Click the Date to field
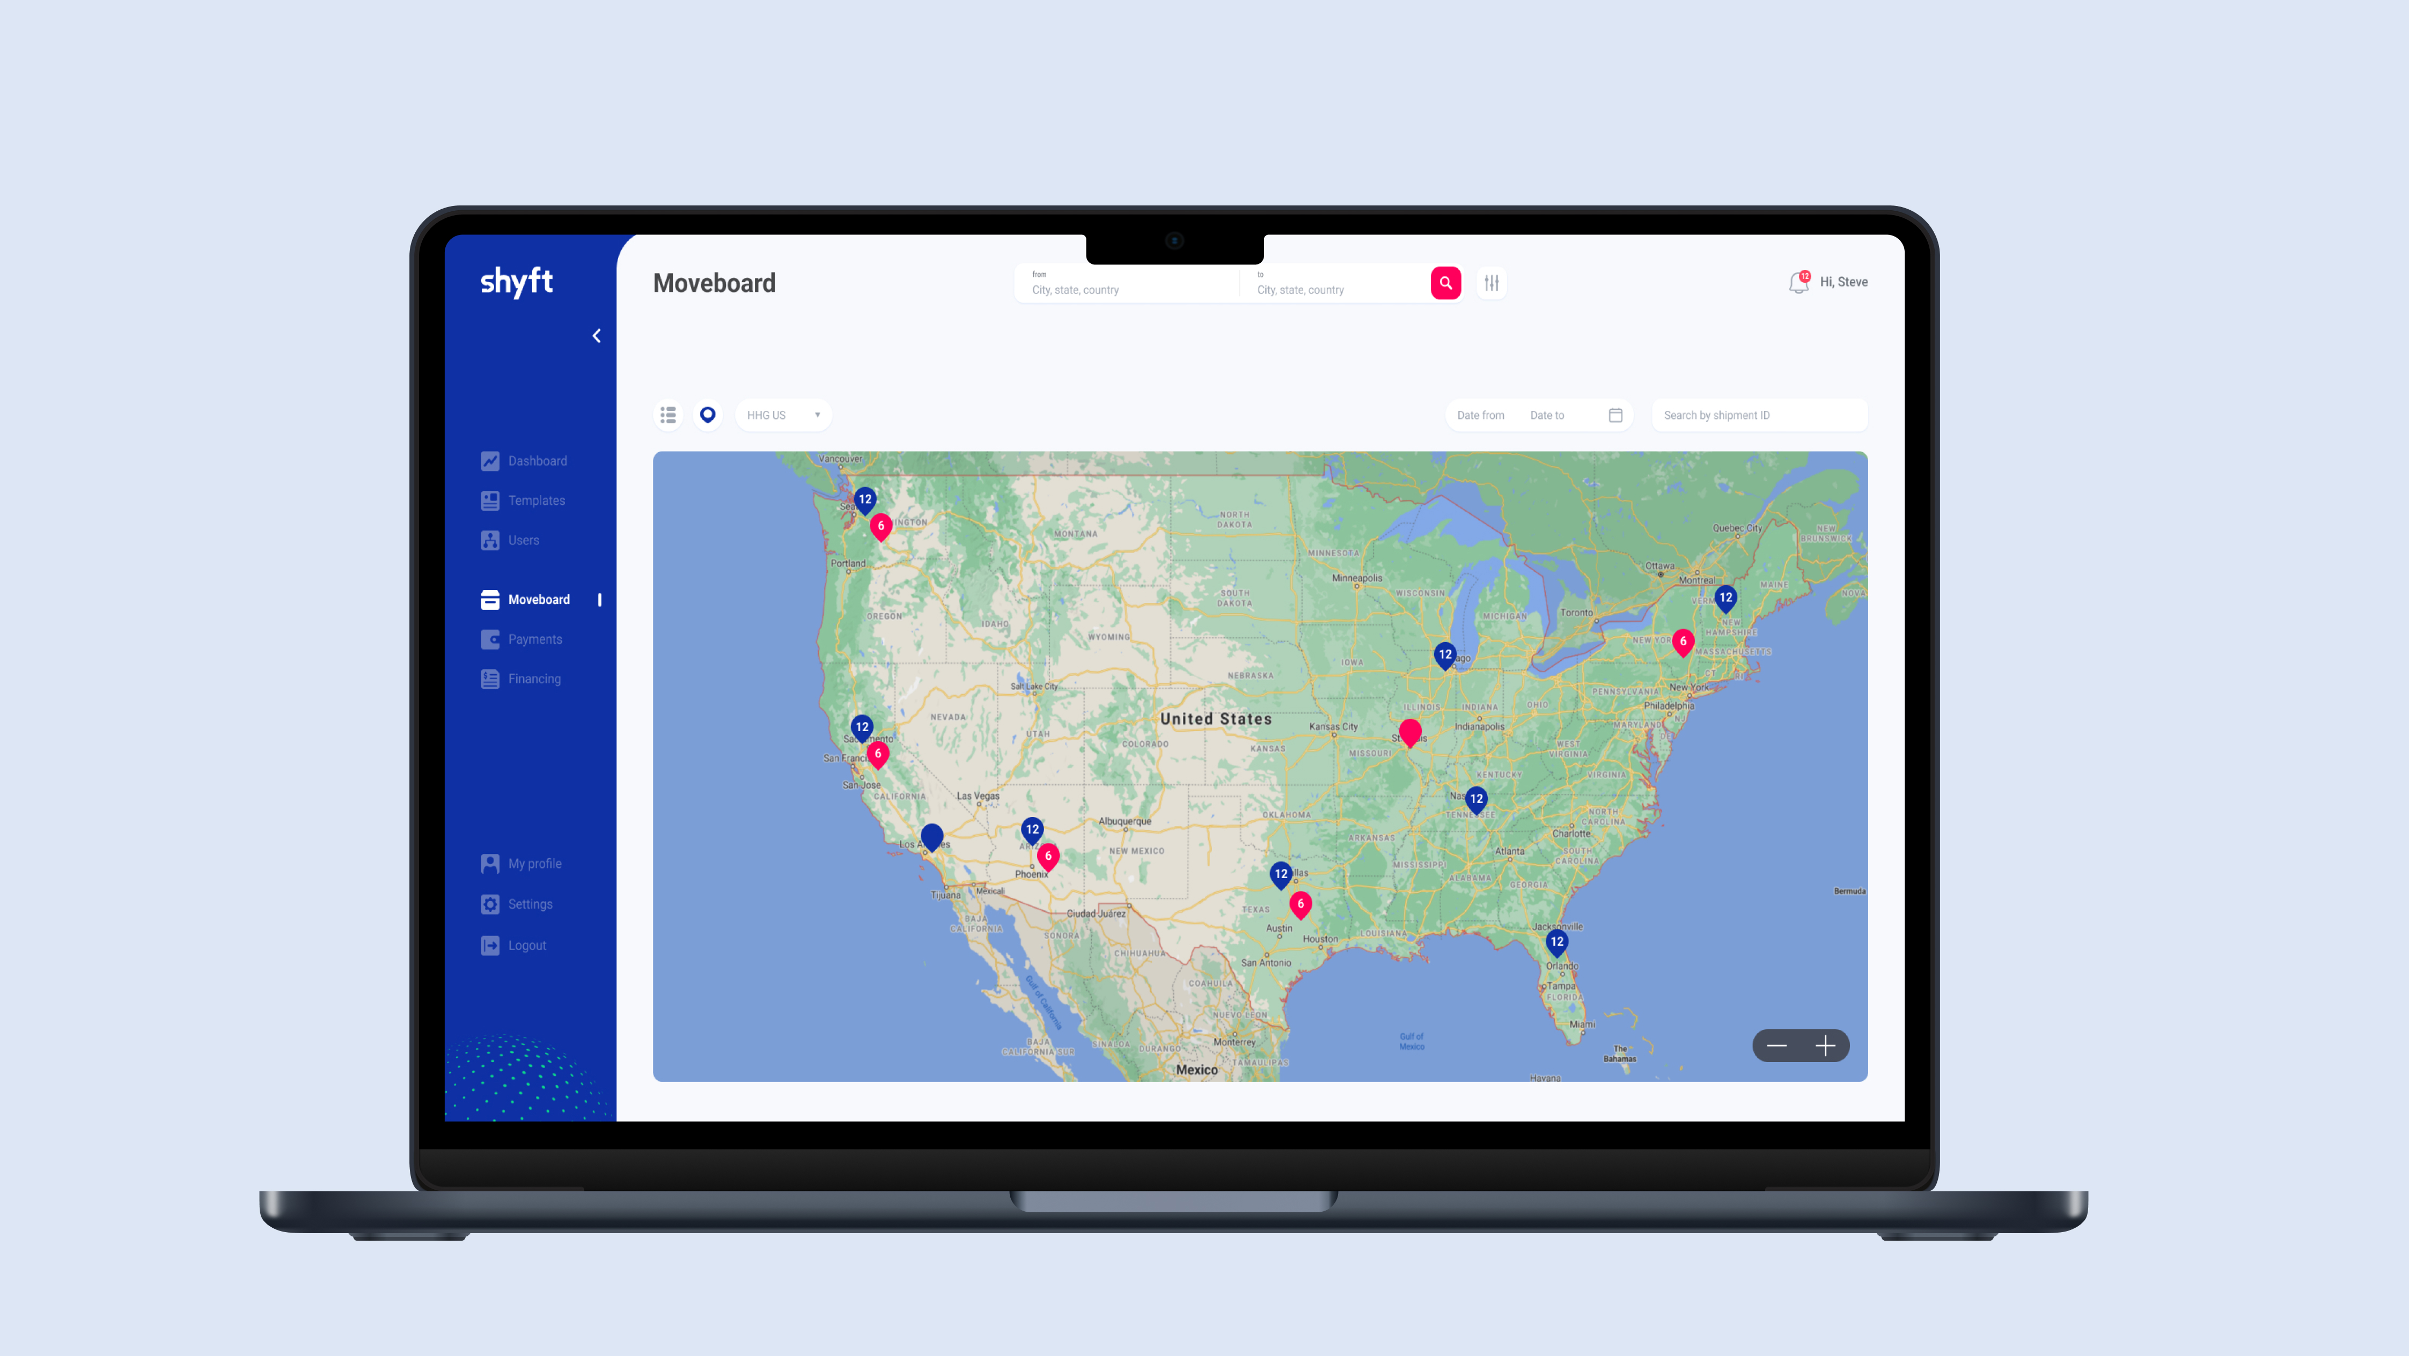The height and width of the screenshot is (1356, 2409). [x=1547, y=415]
